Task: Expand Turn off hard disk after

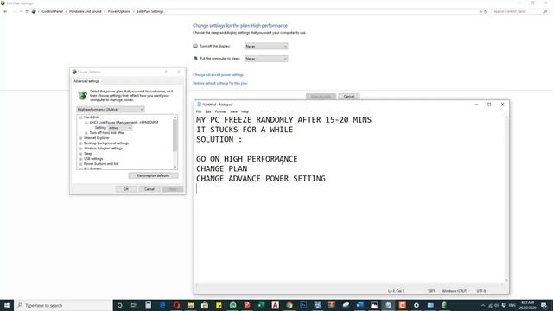Action: [x=86, y=133]
